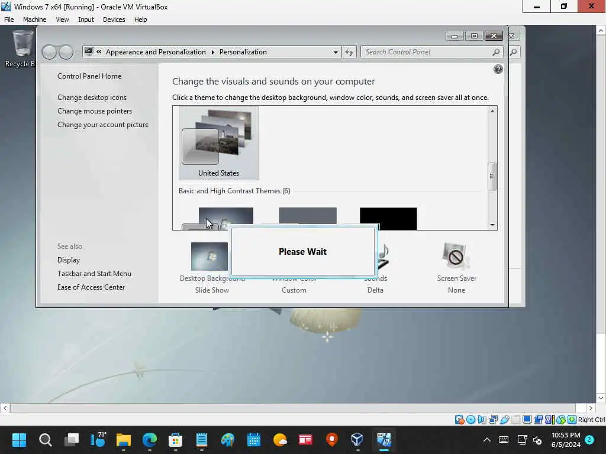Click the VirtualBox audio status icon
This screenshot has height=454, width=606.
point(482,420)
